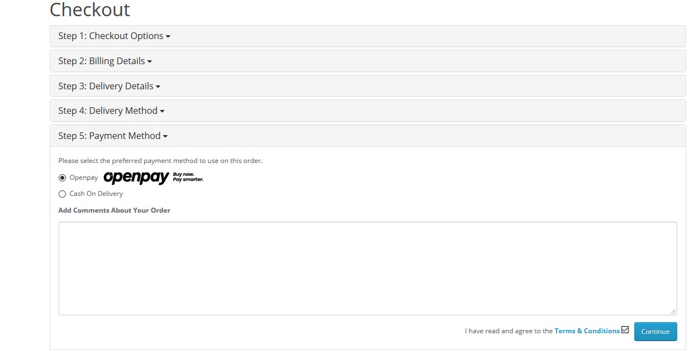Click the dropdown caret next to Billing Details
The height and width of the screenshot is (350, 694).
point(150,62)
